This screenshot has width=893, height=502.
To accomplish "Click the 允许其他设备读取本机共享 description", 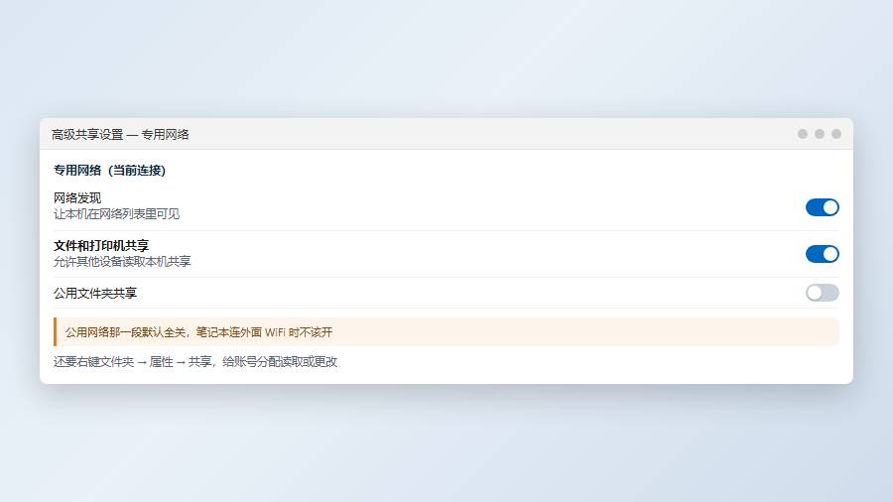I will point(122,261).
